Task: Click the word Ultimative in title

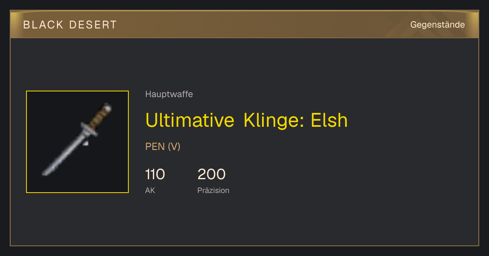Action: pos(190,120)
